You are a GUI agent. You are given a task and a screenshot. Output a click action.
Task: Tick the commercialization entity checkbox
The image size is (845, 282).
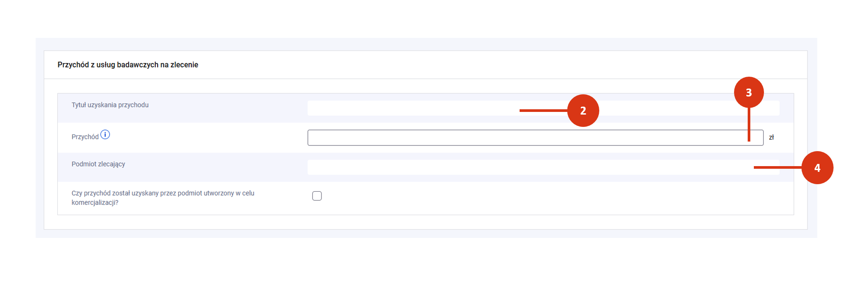pyautogui.click(x=317, y=196)
